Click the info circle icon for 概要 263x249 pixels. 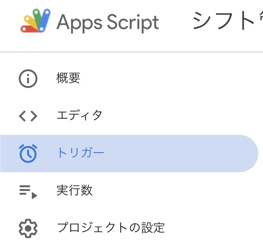click(x=28, y=79)
